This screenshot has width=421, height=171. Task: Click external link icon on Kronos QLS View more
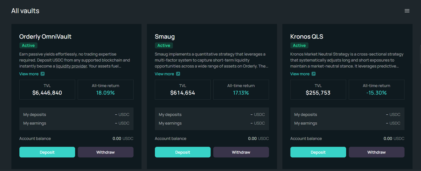313,74
